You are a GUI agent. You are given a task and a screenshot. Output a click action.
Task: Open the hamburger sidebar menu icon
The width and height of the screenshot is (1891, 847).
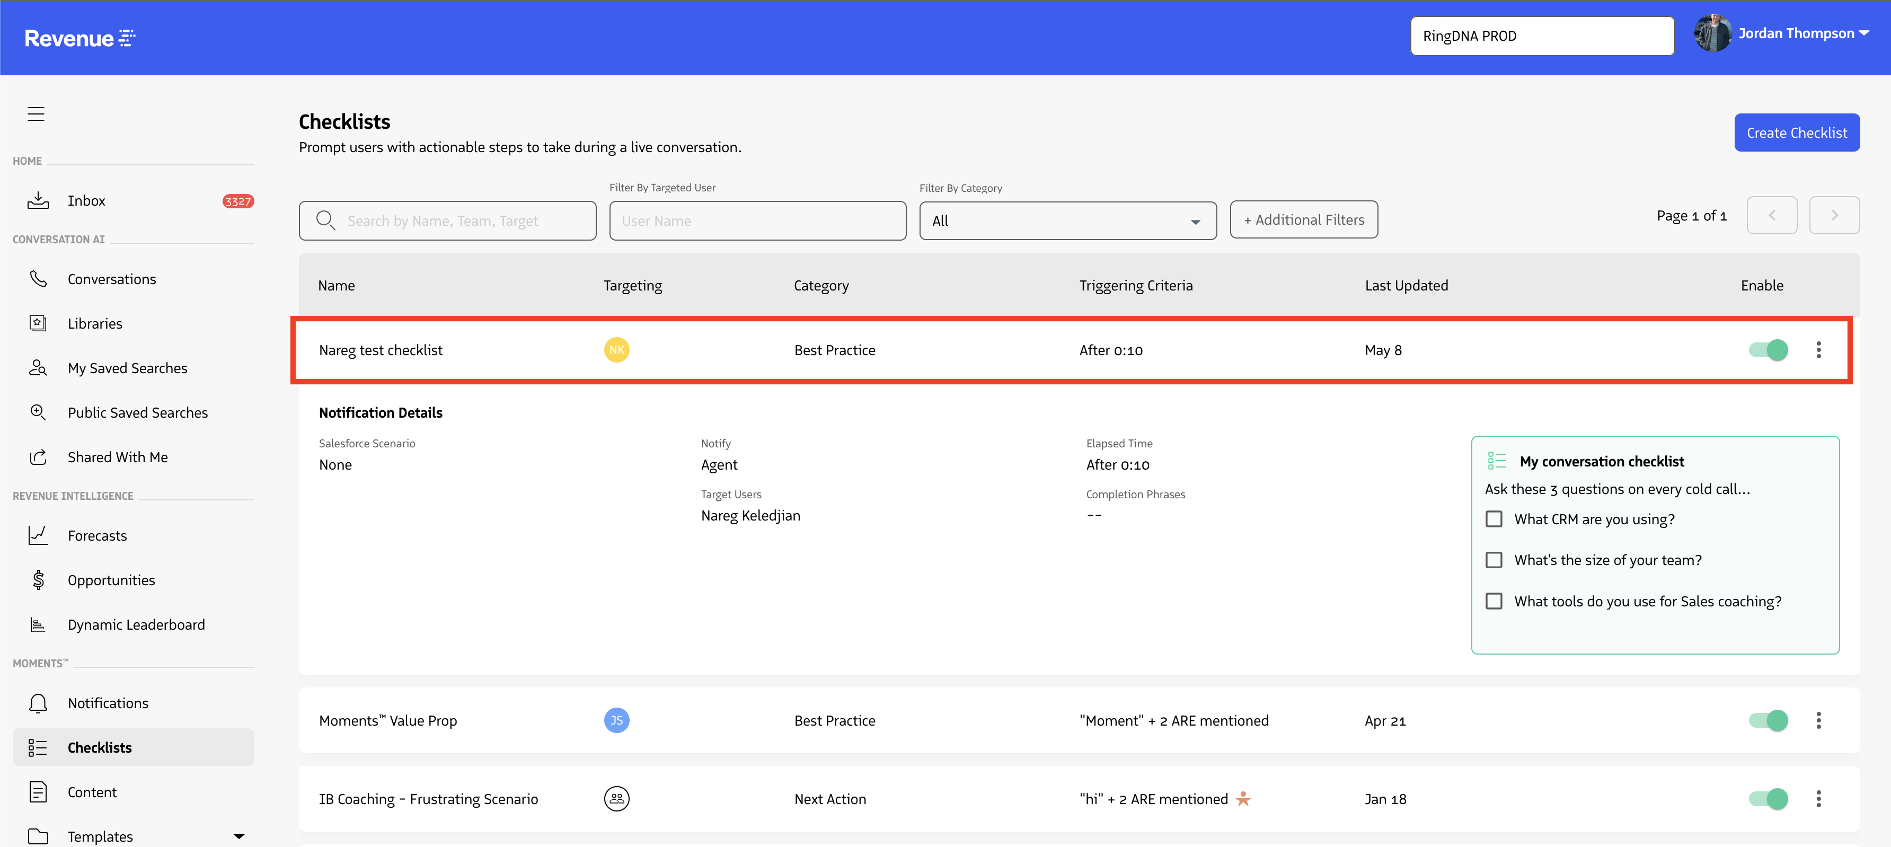[36, 114]
